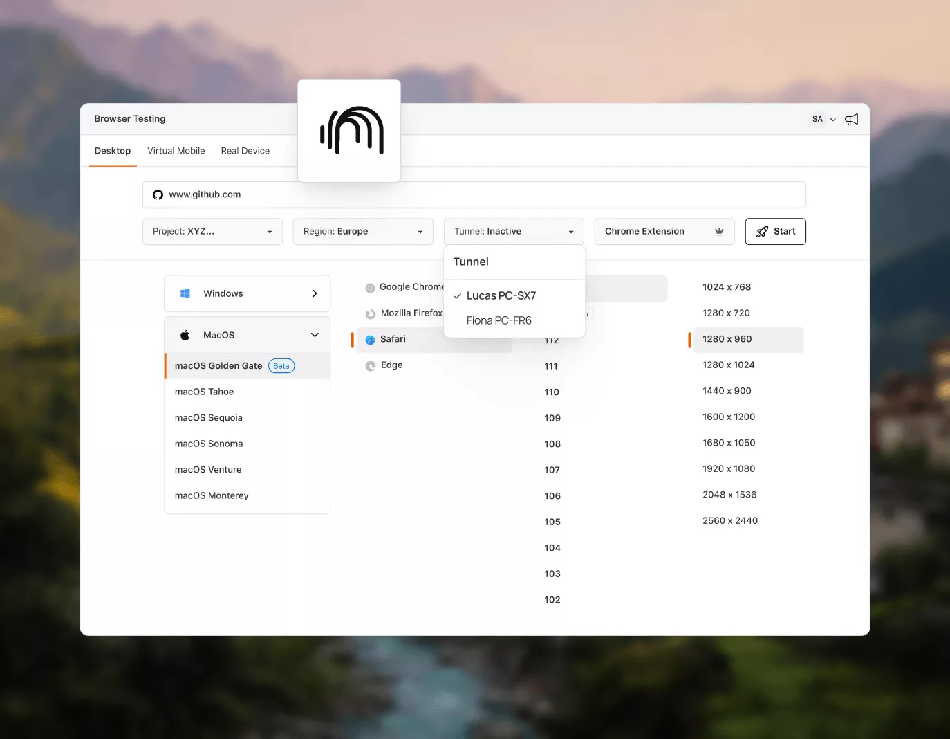Select browser version 103
This screenshot has width=950, height=739.
tap(552, 574)
